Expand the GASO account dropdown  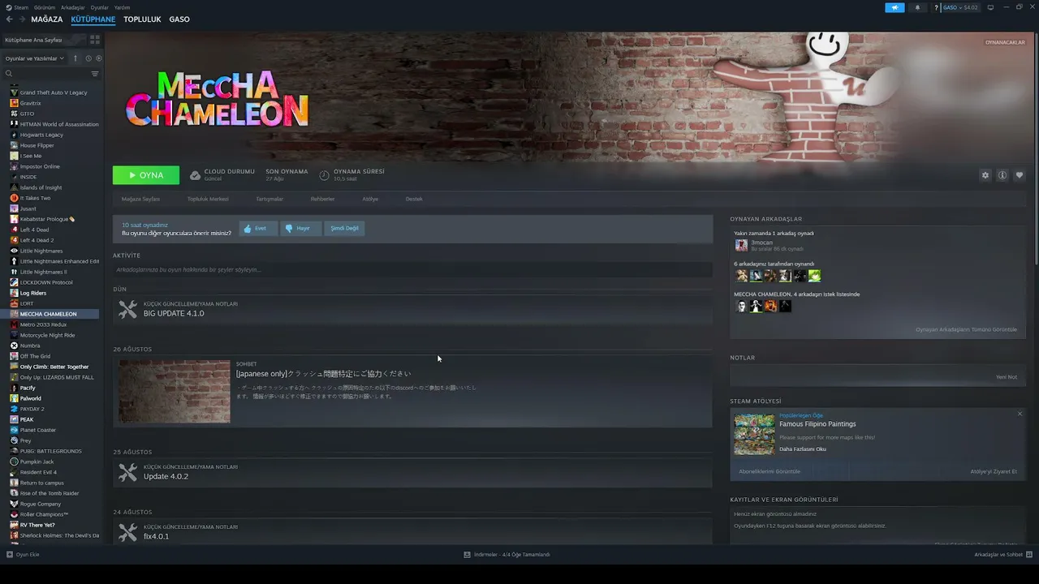tap(960, 7)
